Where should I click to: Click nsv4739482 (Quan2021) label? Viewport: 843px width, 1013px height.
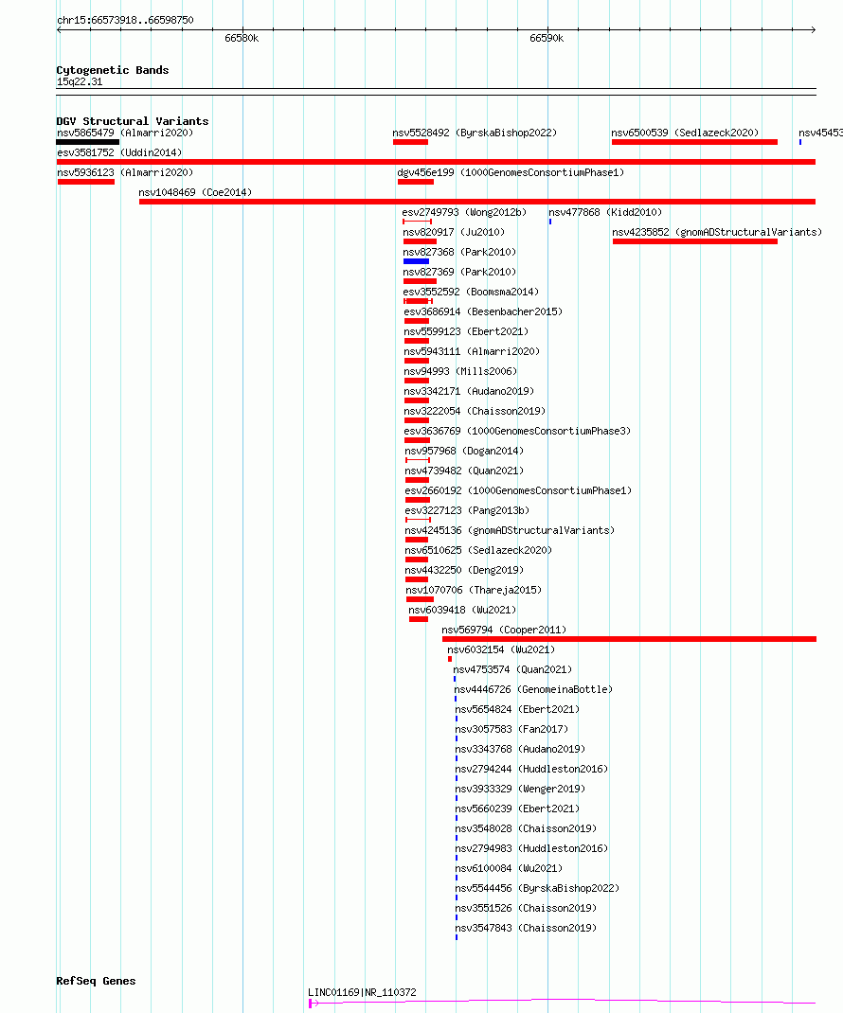(464, 471)
